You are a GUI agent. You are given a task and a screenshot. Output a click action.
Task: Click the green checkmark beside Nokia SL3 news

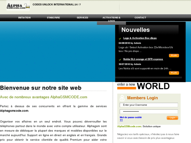click(120, 60)
